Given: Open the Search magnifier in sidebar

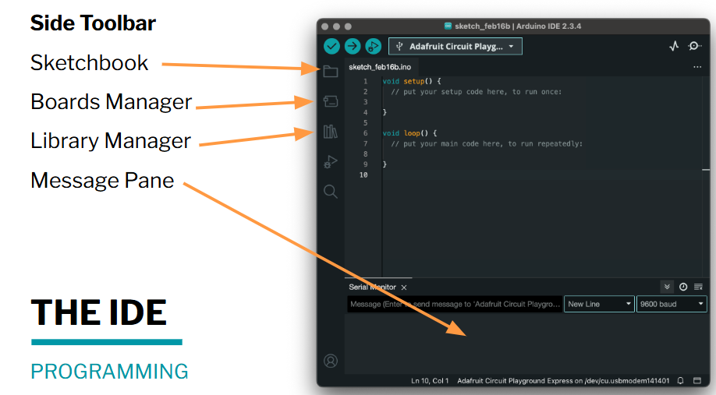Looking at the screenshot, I should [x=331, y=192].
